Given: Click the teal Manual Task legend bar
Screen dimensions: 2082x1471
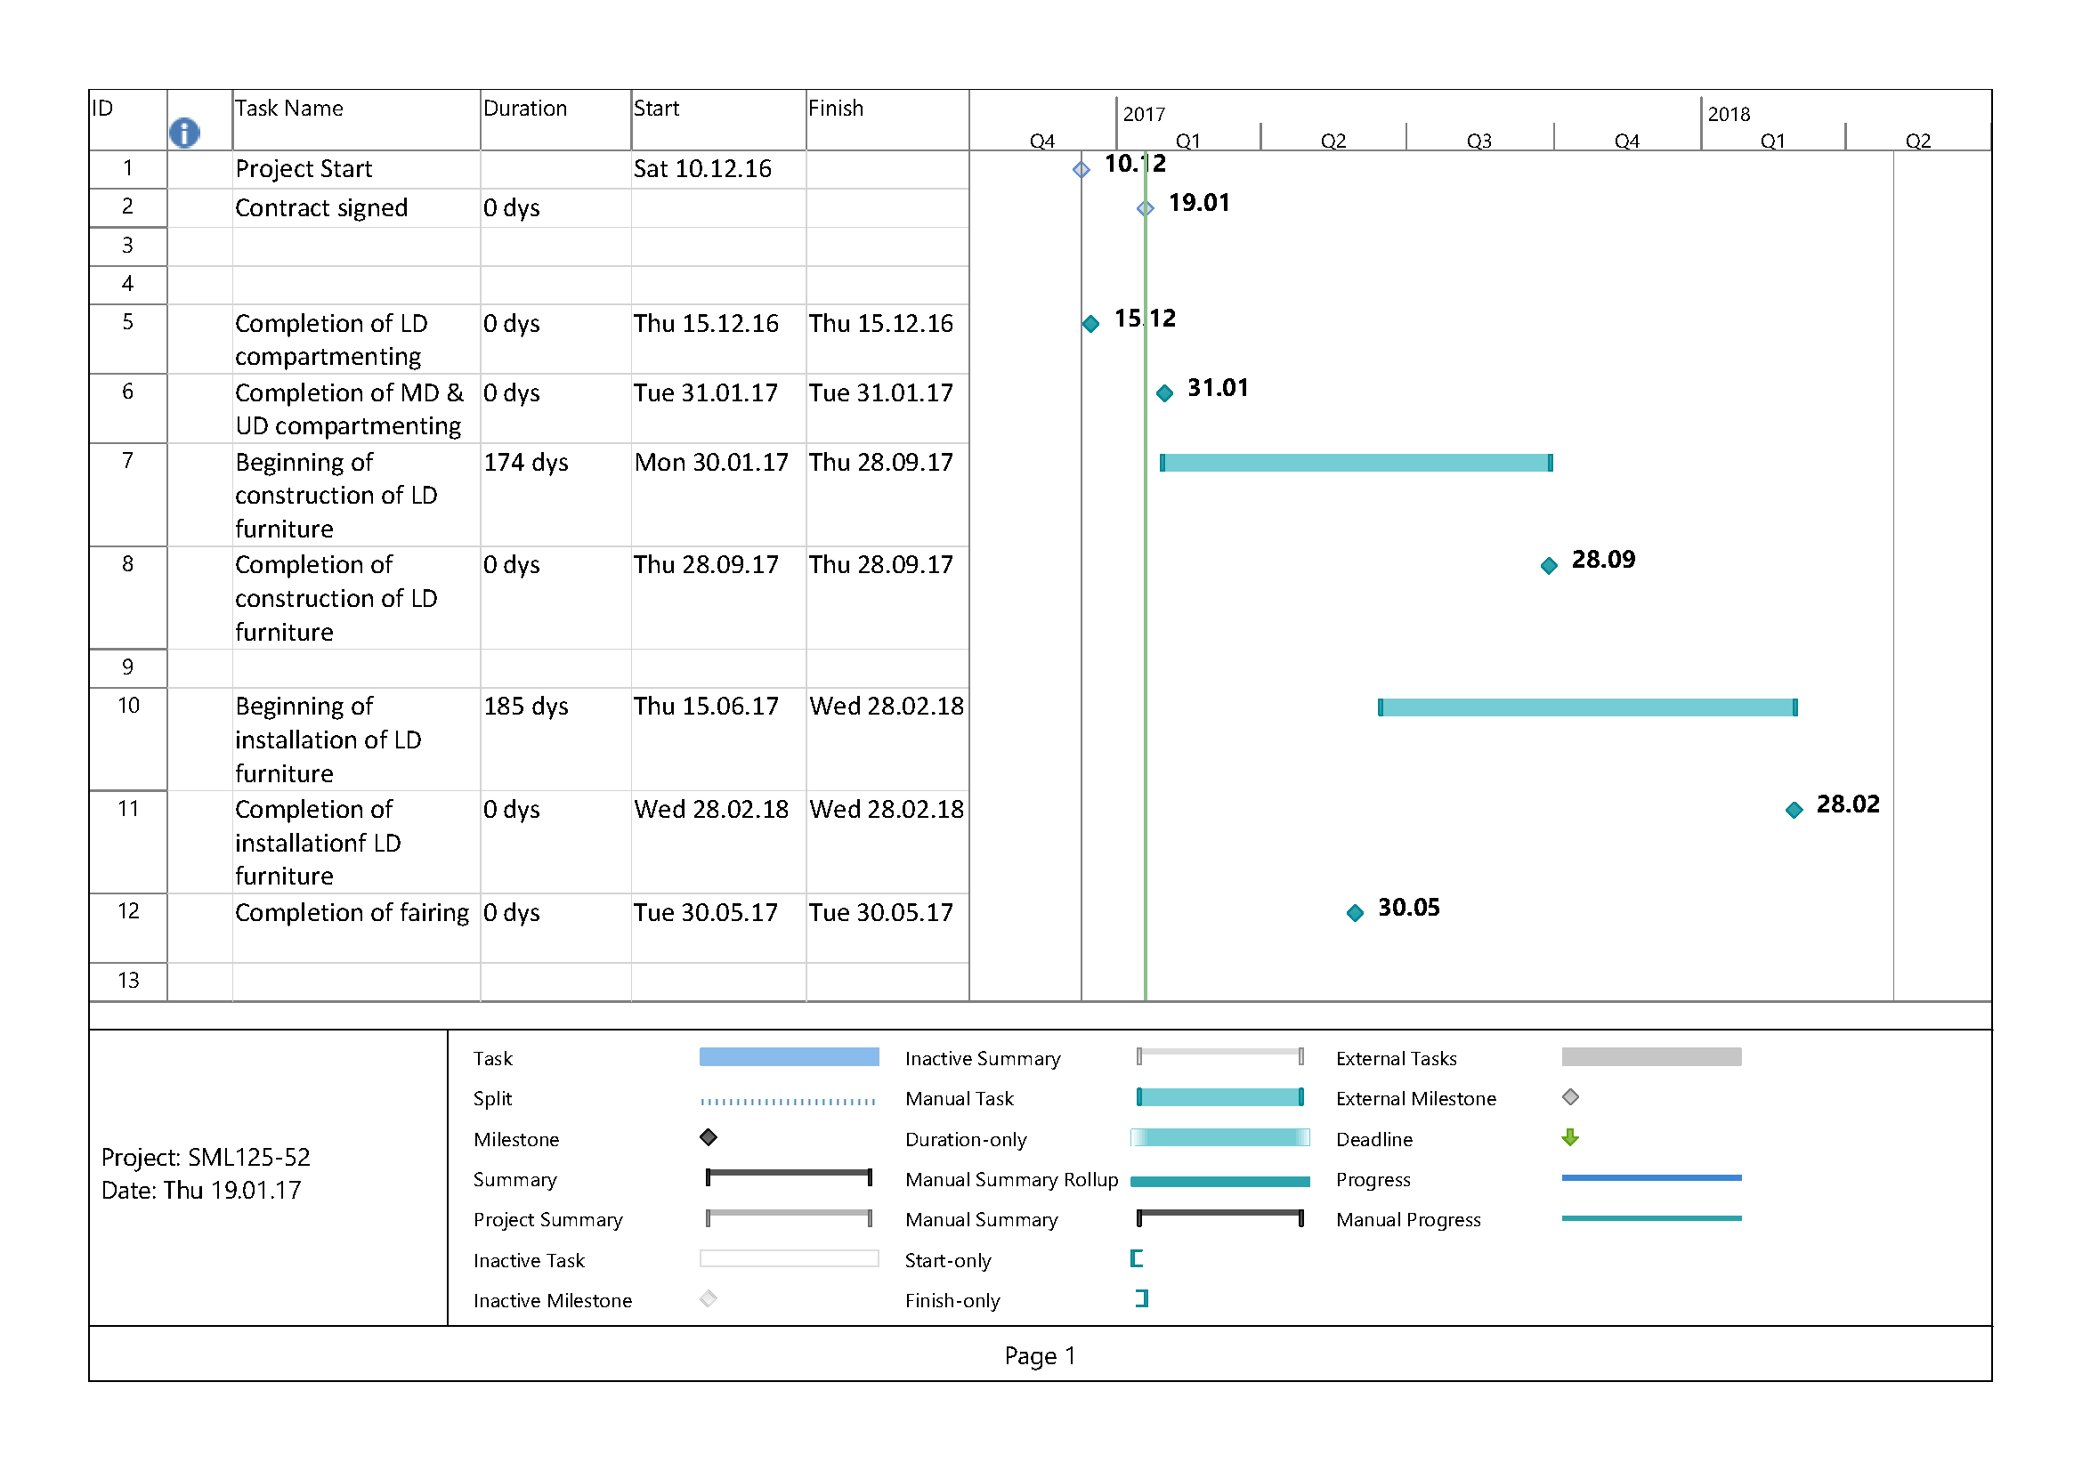Looking at the screenshot, I should point(1219,1097).
